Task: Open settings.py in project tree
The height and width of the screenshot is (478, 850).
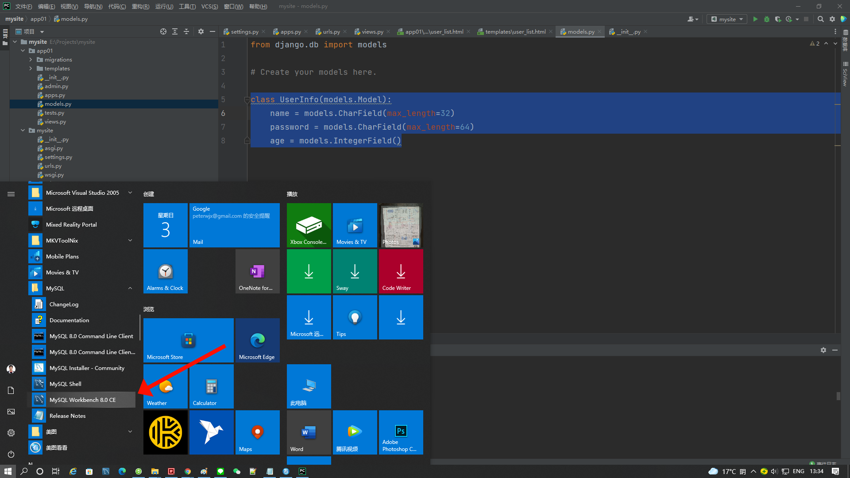Action: pos(58,157)
